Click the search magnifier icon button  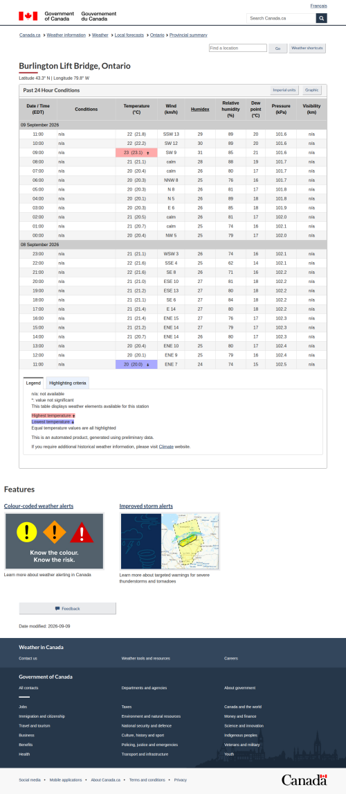[x=321, y=18]
